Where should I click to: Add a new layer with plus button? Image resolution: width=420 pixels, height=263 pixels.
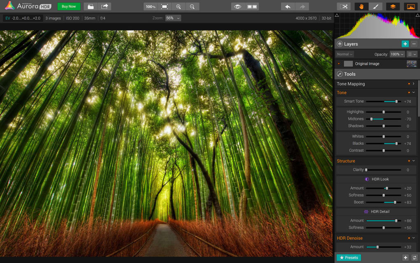[x=405, y=44]
